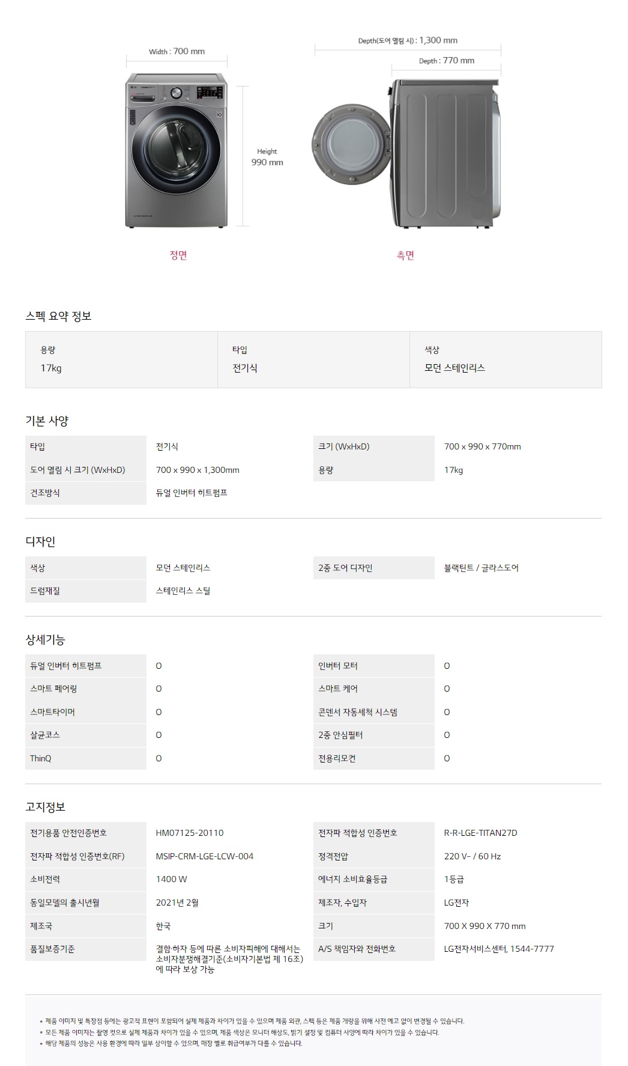Click the HM07125-20110 certification number
The width and height of the screenshot is (628, 1066).
(190, 833)
